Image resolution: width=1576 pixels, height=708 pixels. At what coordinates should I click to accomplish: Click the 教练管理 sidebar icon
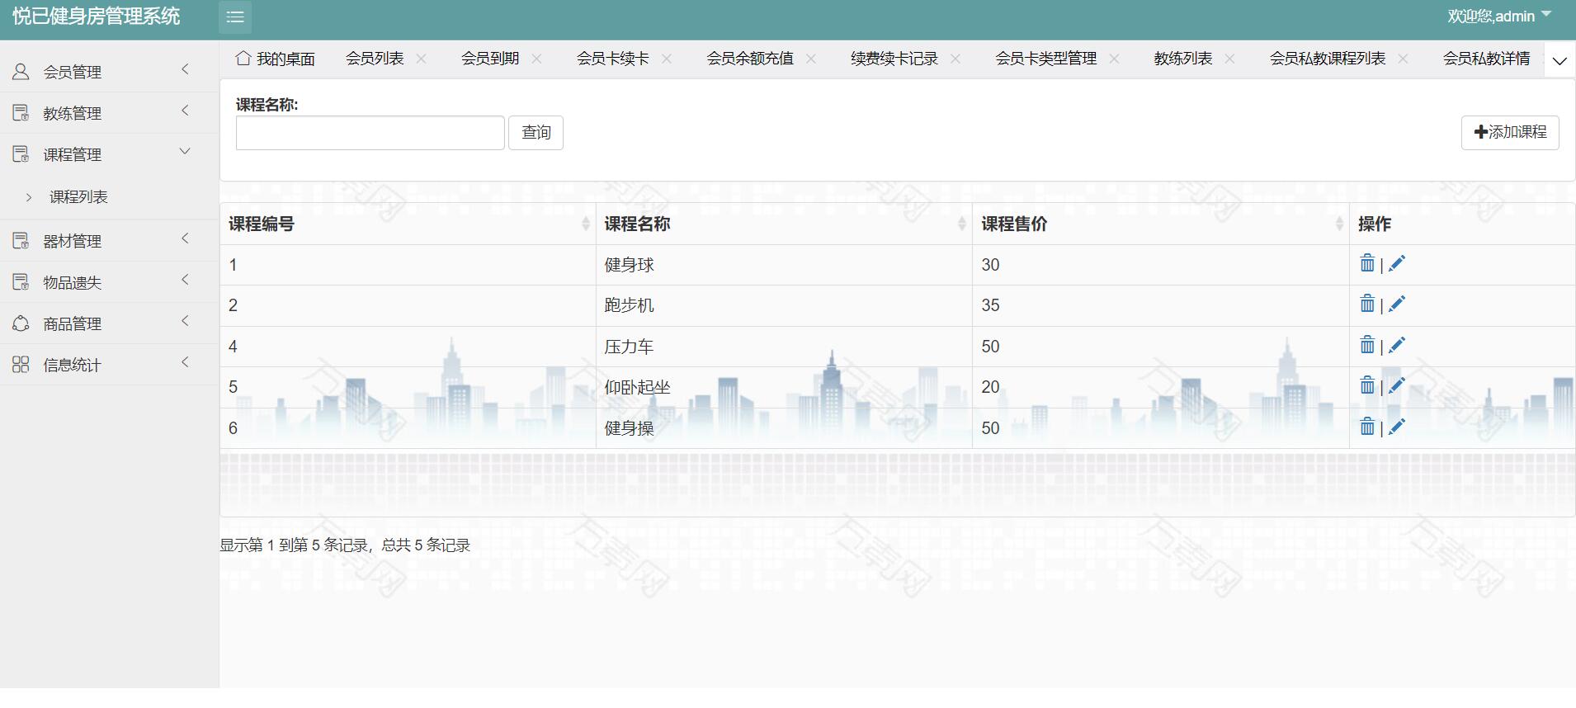click(21, 113)
